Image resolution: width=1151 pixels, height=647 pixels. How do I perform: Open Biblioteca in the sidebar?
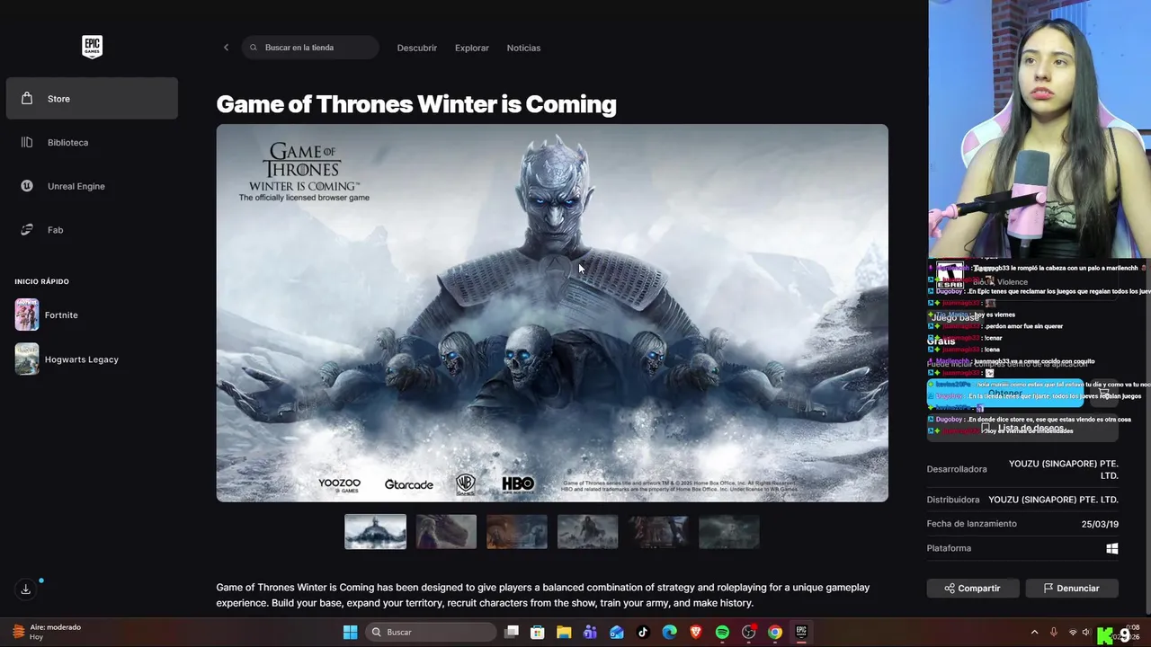tap(92, 142)
